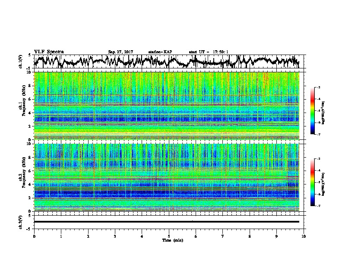342x265 pixels.
Task: Click the "VLF Spectra" plot title
Action: [49, 52]
